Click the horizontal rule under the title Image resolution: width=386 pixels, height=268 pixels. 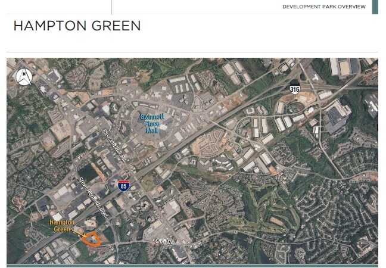click(x=192, y=52)
